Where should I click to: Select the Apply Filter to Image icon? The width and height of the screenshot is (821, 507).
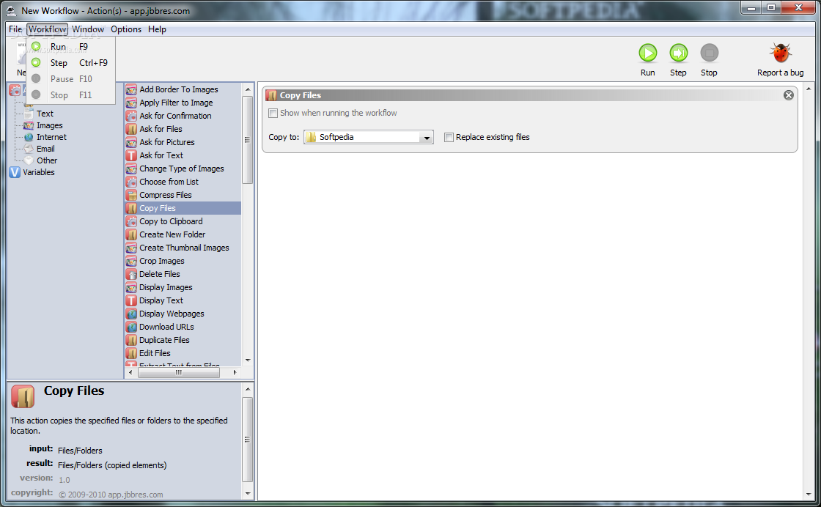coord(131,103)
